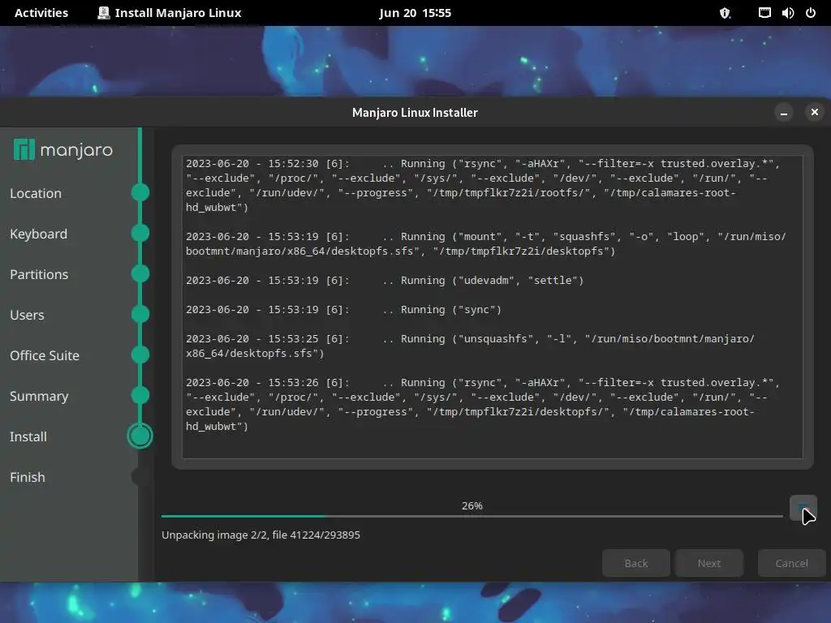Image resolution: width=831 pixels, height=623 pixels.
Task: Click the 'Unpacking image 2/2' status text
Action: 260,535
